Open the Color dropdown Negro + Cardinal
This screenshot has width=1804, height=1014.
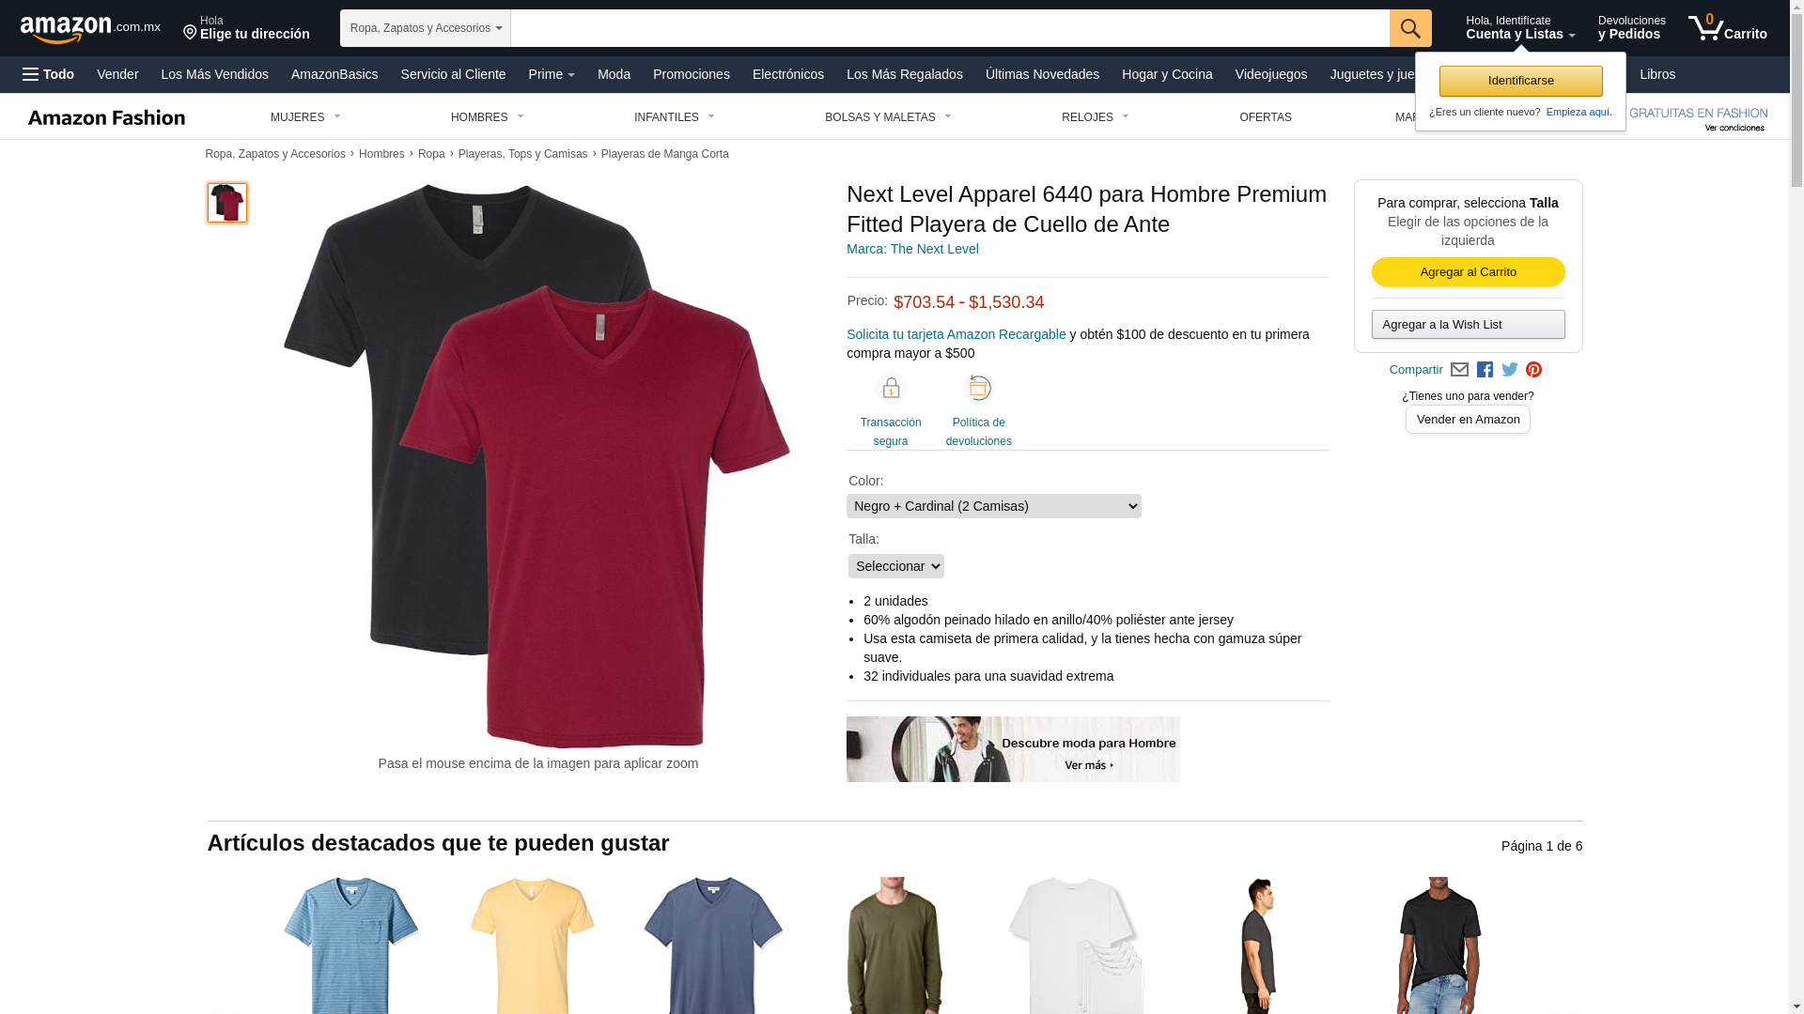[994, 506]
